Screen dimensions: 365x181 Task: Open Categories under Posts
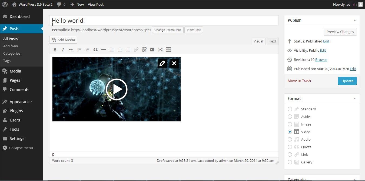click(12, 53)
